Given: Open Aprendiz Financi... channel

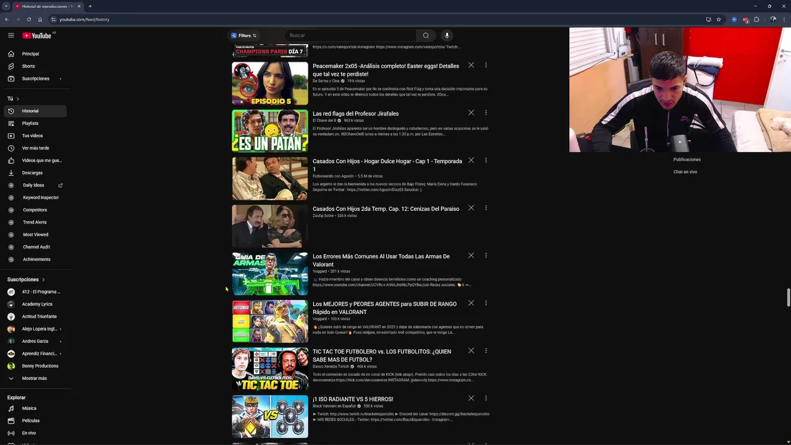Looking at the screenshot, I should tap(35, 354).
